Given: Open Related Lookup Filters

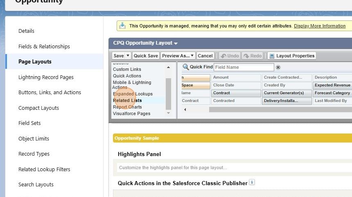Looking at the screenshot, I should (44, 170).
